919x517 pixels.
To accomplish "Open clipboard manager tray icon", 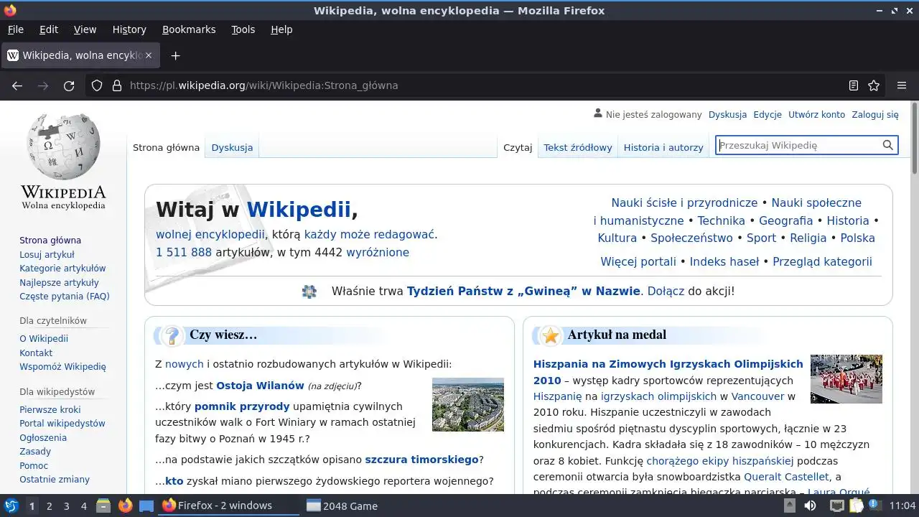I will click(857, 506).
